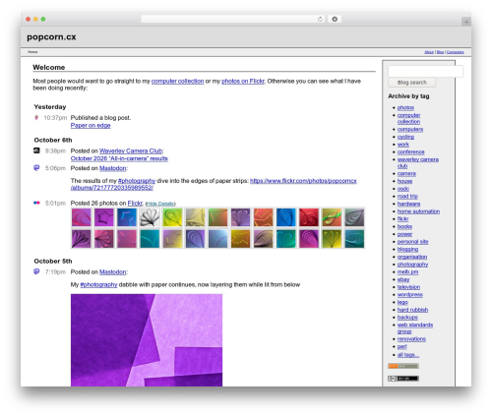Screen dimensions: 492x416
Task: Open the Waverley Camera Club link in the 9:38pm entry
Action: tap(131, 150)
